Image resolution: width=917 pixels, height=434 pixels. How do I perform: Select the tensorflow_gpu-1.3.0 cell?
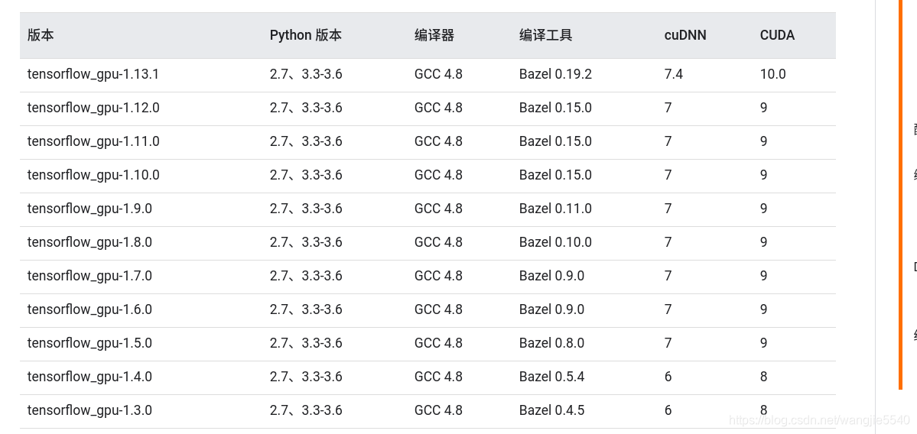click(x=89, y=410)
